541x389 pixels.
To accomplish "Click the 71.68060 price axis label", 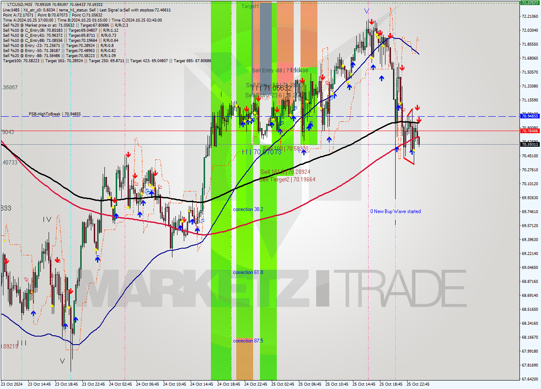I will point(530,58).
